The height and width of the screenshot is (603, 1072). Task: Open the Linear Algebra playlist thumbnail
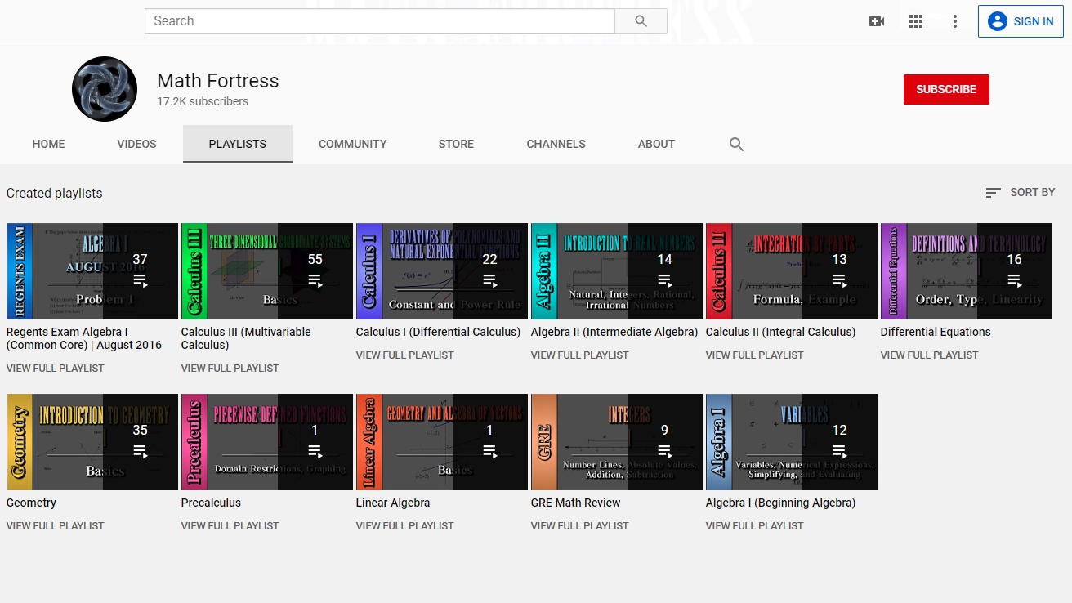[442, 442]
